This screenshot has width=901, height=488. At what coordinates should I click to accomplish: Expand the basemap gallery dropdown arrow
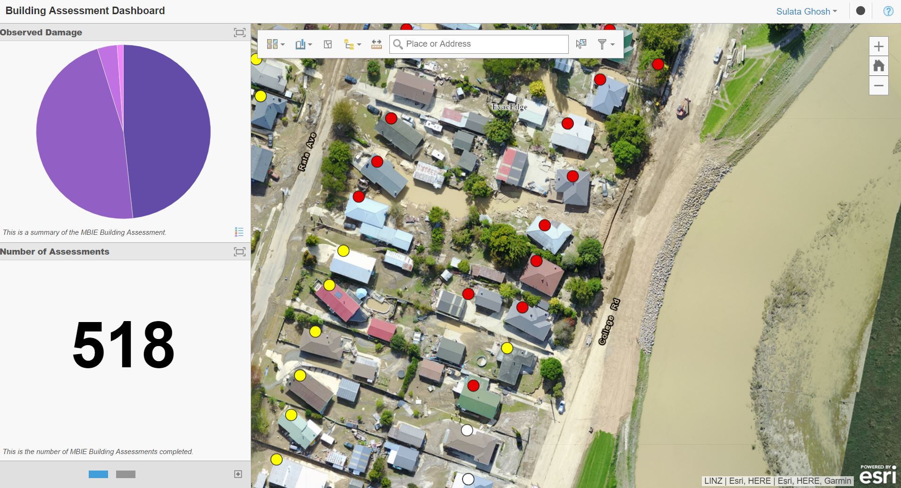tap(283, 44)
